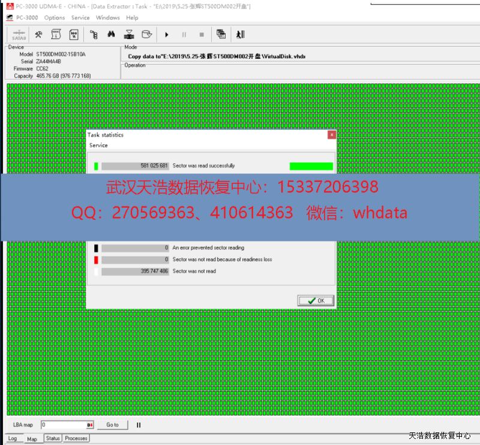Click the disk with arrow icon
Screen dimensions: 480x445
point(146,35)
